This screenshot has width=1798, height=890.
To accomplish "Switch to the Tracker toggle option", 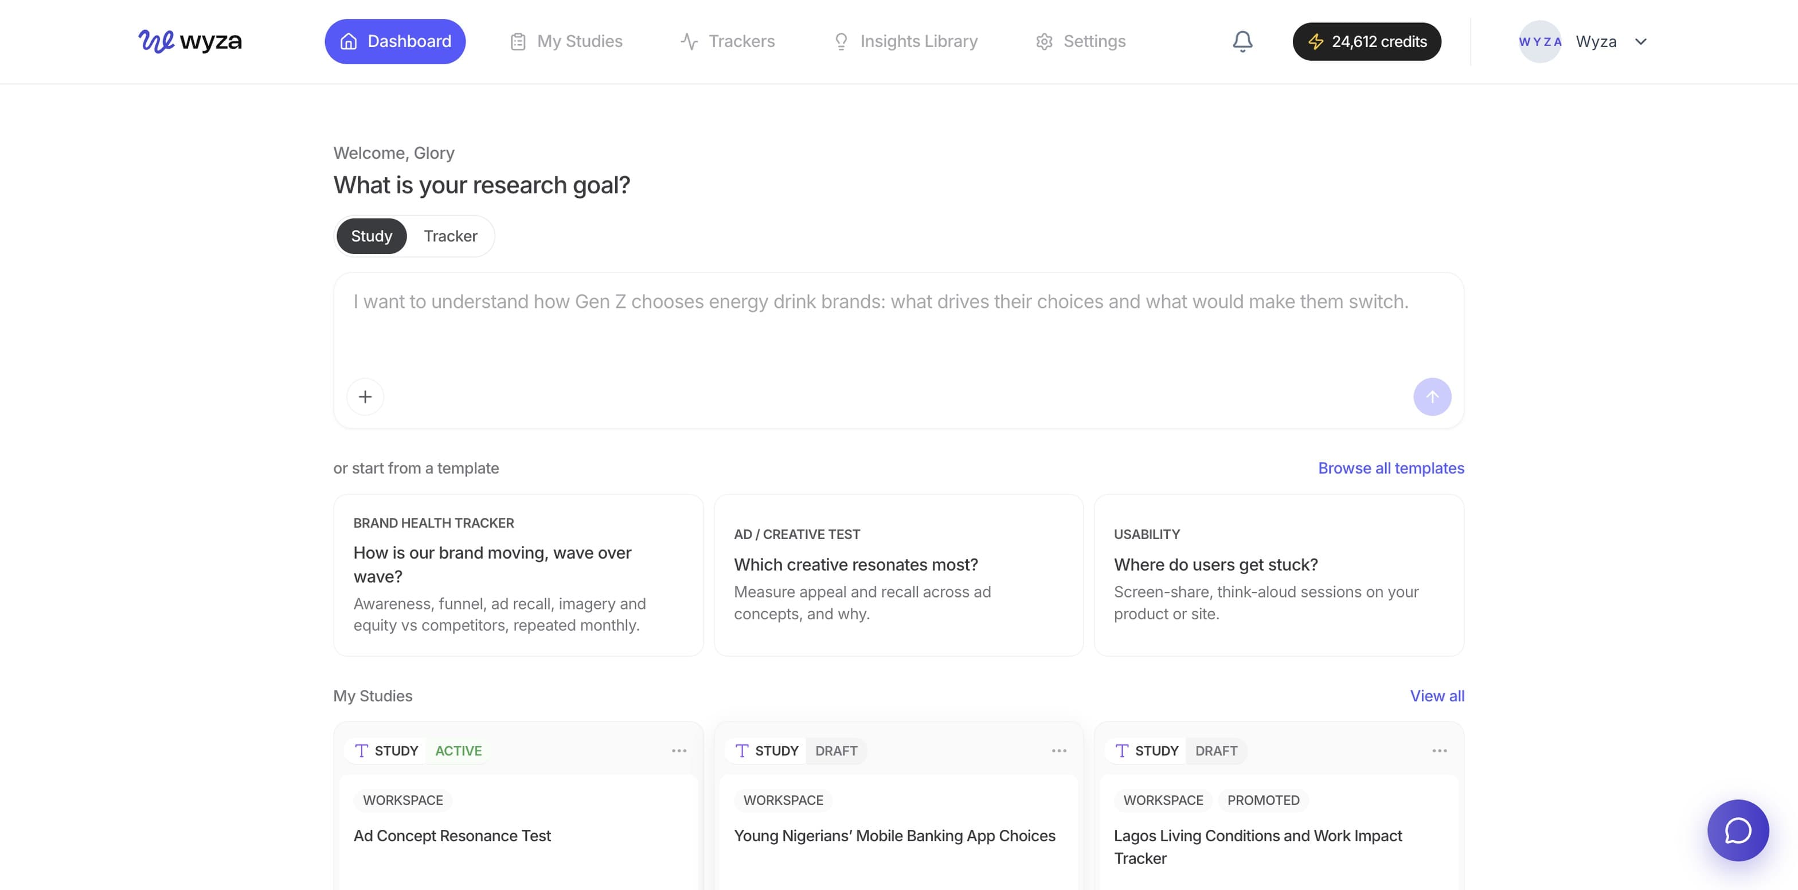I will [x=450, y=236].
